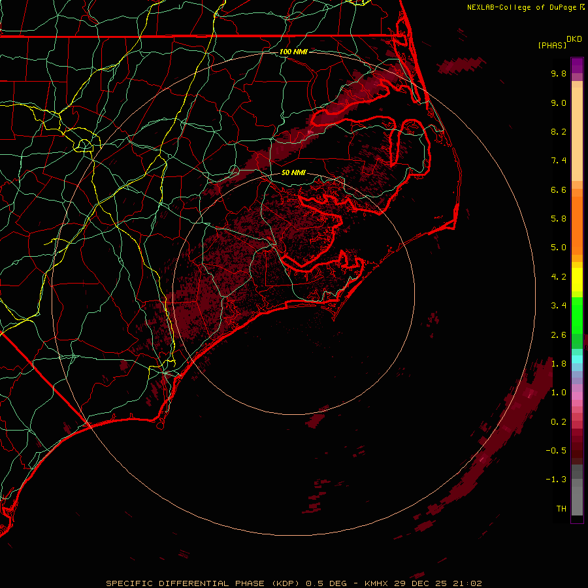Click the 4.2 value on the color scale
The image size is (588, 588).
click(559, 277)
